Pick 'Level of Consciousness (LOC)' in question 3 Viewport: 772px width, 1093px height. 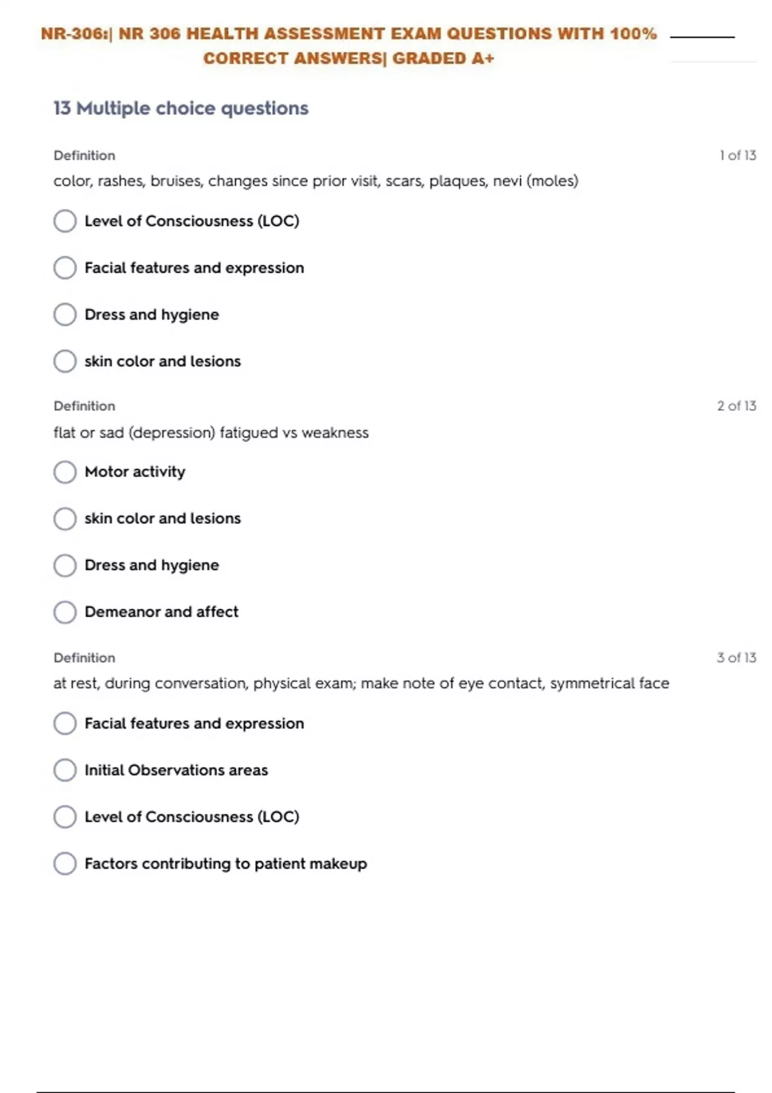65,817
